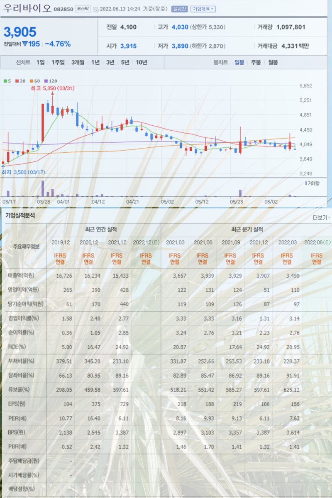332x498 pixels.
Task: Click the 04/21 date on chart axis
Action: click(132, 201)
